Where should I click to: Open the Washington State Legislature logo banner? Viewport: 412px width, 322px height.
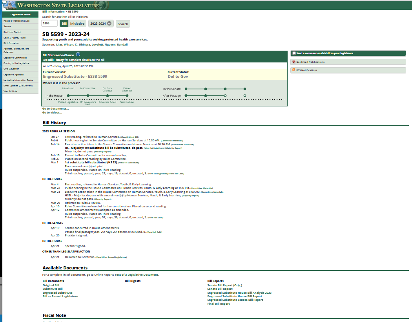click(x=55, y=5)
